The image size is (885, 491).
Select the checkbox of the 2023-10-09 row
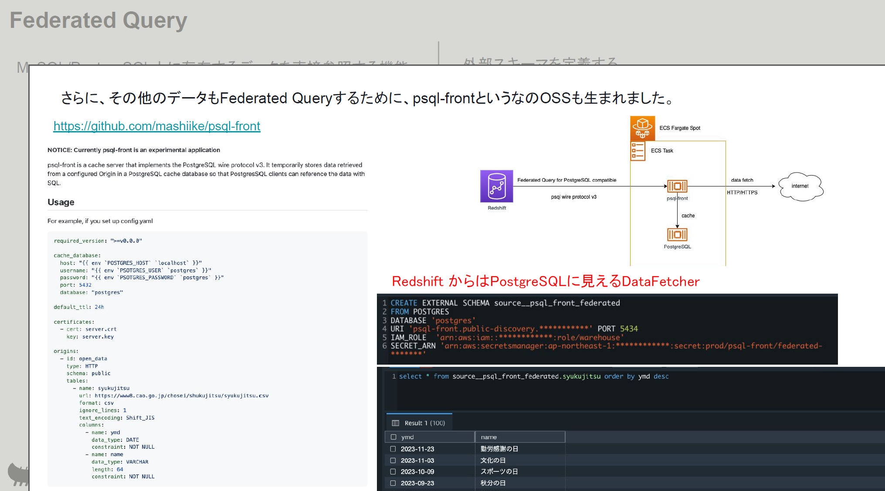coord(393,472)
